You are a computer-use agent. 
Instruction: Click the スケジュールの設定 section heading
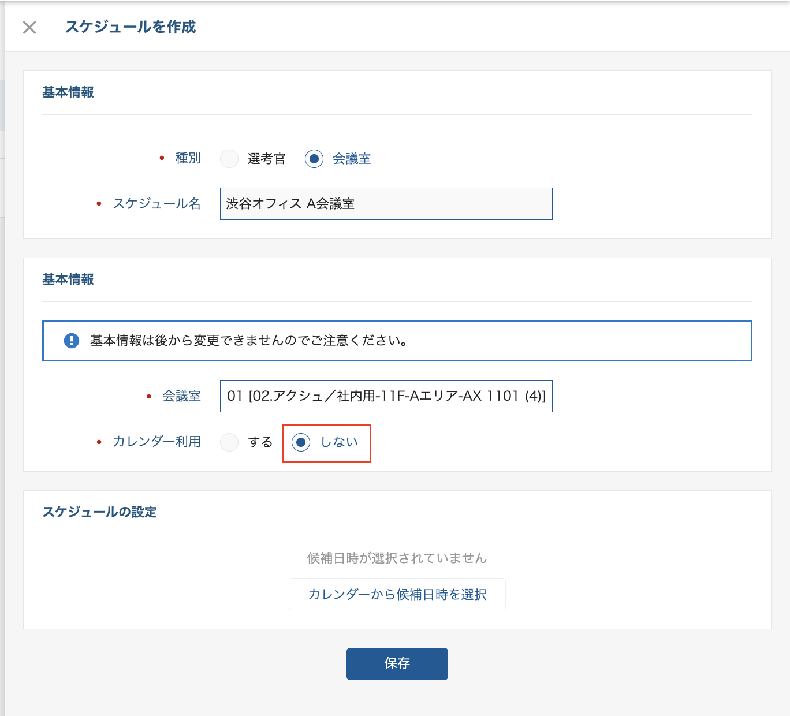coord(100,512)
